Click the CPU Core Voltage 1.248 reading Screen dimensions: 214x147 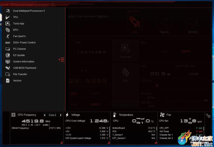coord(99,121)
